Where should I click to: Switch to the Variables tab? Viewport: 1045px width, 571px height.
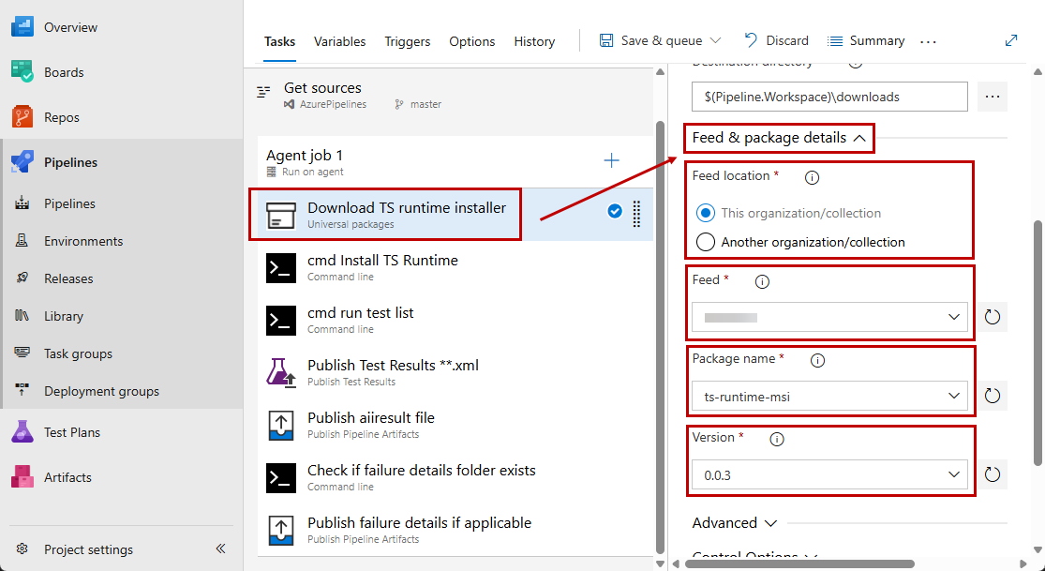coord(340,41)
